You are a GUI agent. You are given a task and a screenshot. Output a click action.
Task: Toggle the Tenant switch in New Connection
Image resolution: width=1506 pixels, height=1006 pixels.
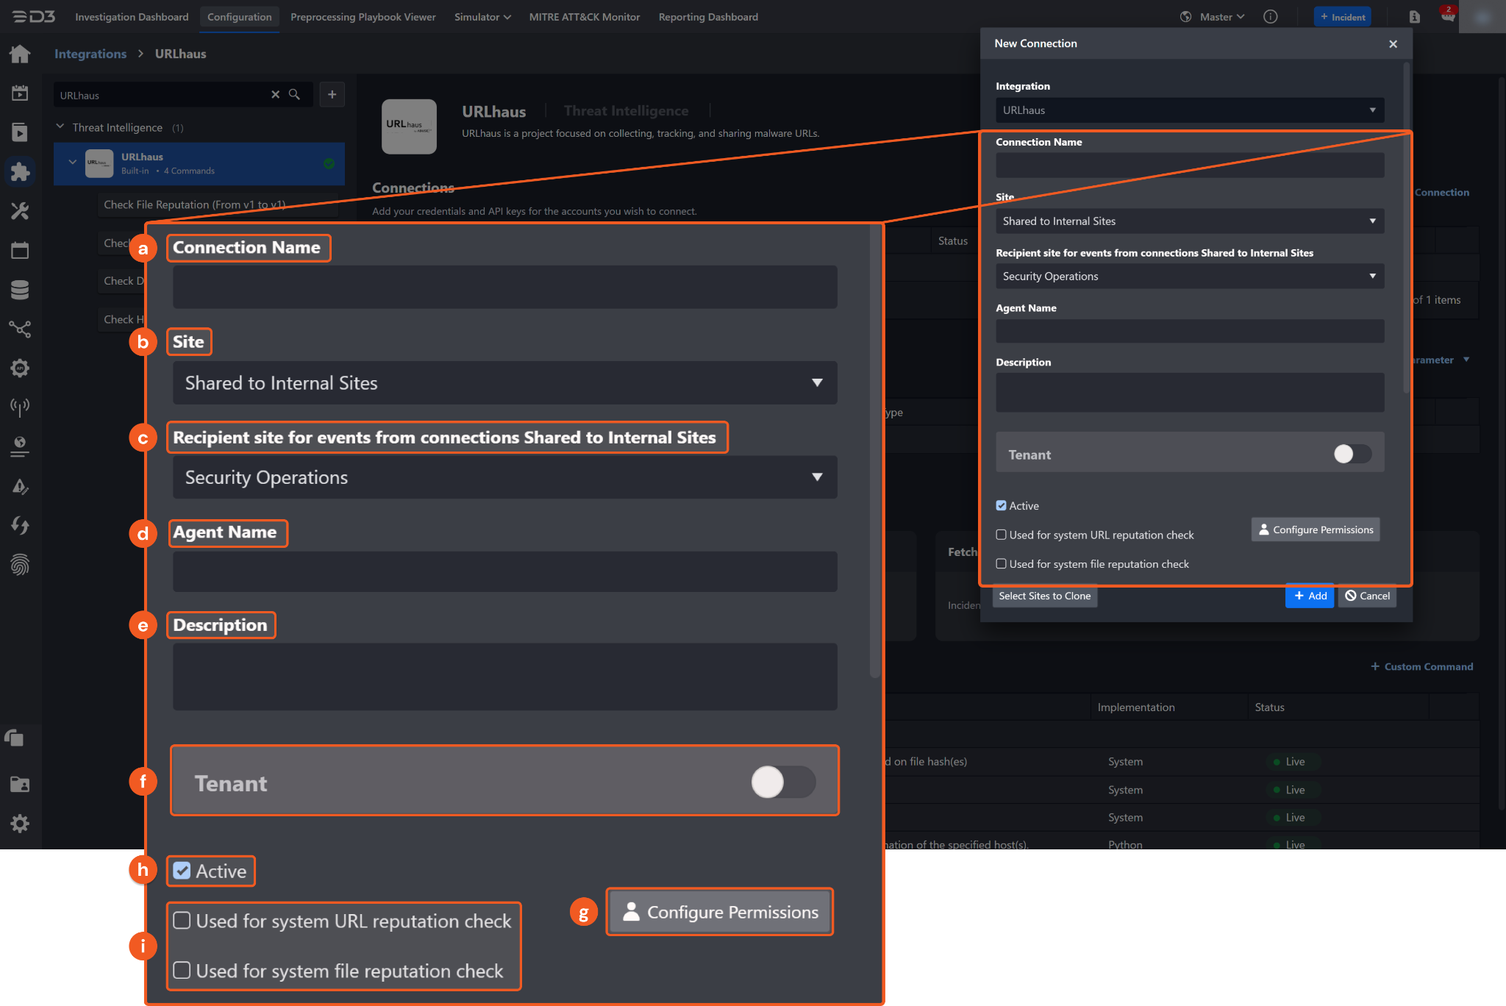(x=1352, y=454)
